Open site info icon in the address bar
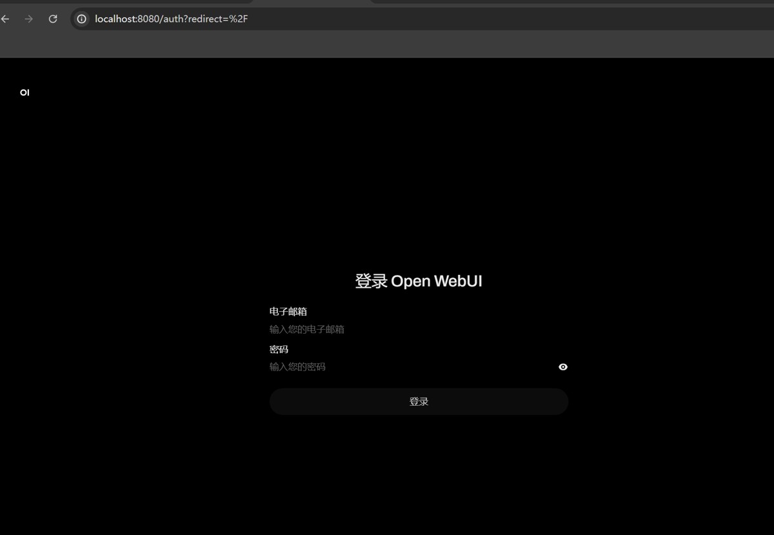Viewport: 774px width, 535px height. coord(82,19)
